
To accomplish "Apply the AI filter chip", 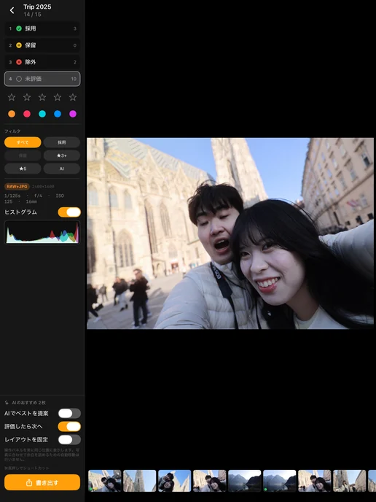I will tap(62, 169).
